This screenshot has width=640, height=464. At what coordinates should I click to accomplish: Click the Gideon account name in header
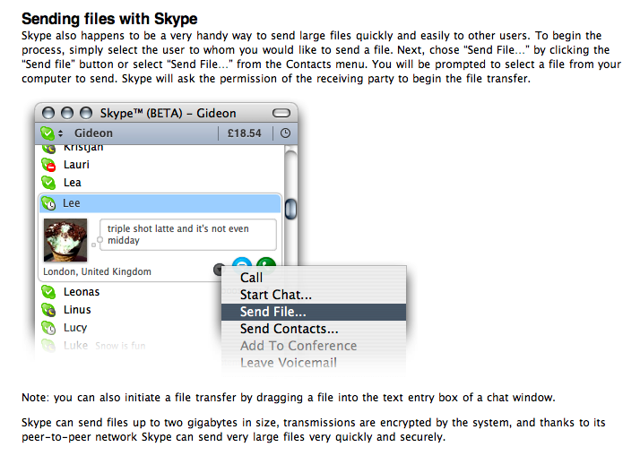(x=93, y=133)
